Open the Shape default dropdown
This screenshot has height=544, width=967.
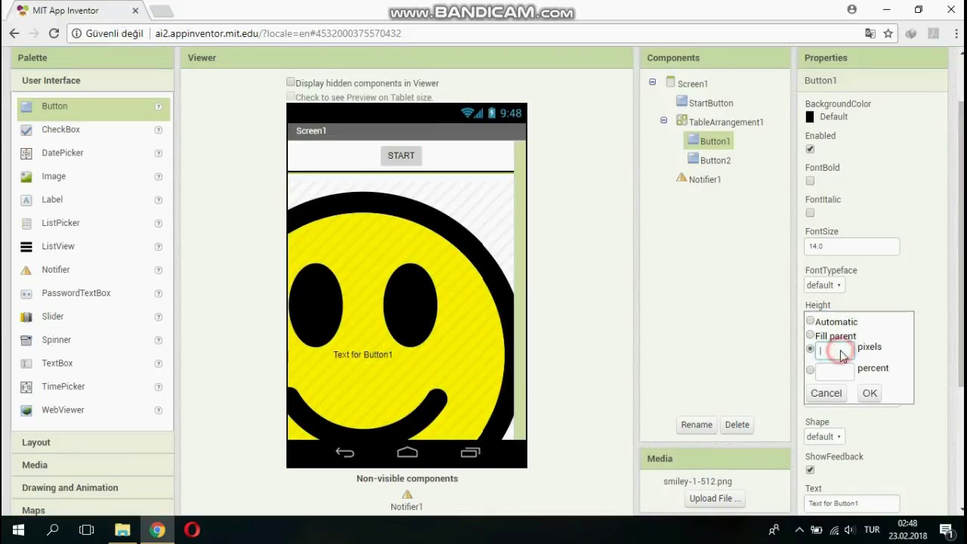[823, 437]
